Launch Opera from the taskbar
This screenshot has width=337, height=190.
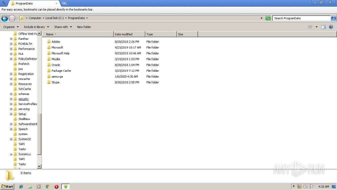pyautogui.click(x=56, y=187)
